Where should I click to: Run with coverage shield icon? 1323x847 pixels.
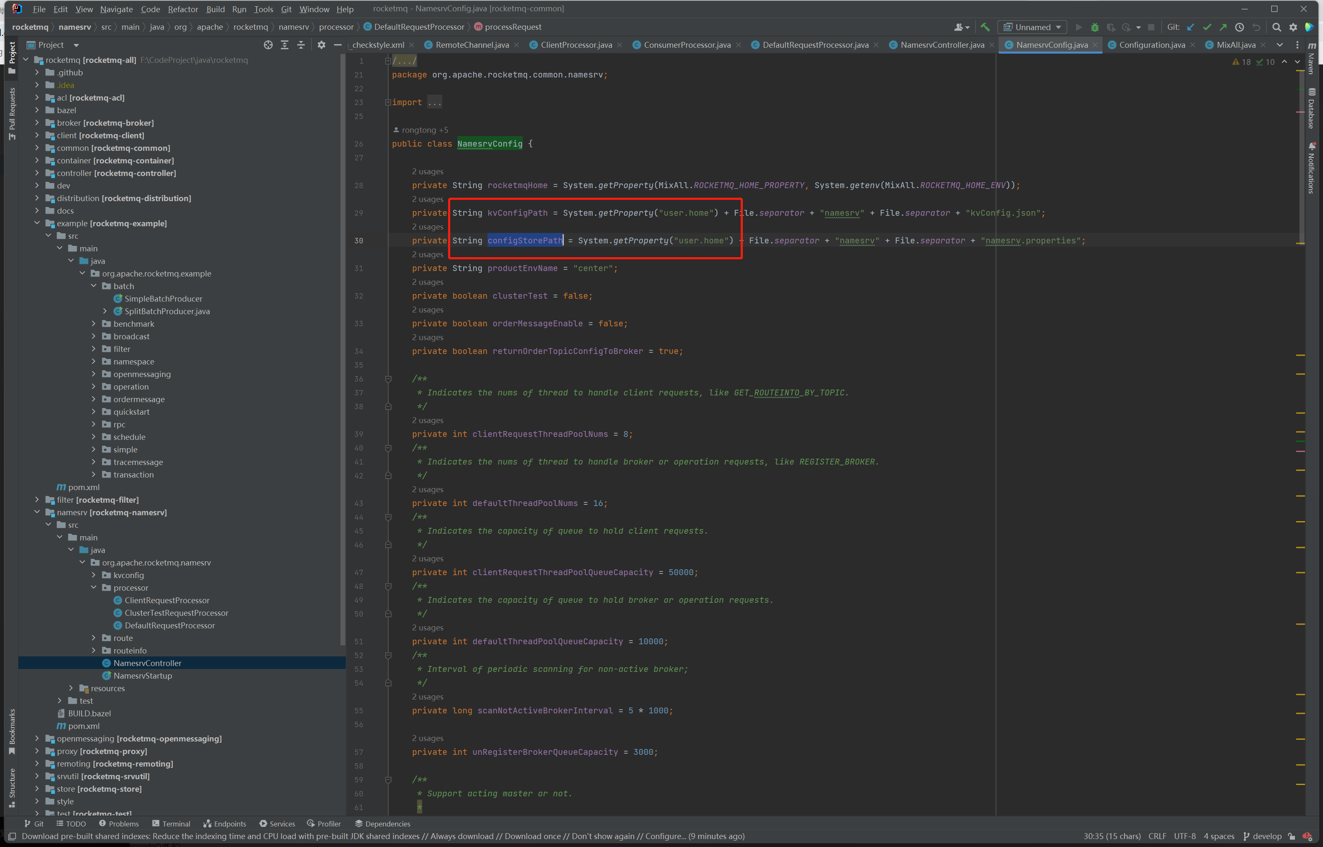pyautogui.click(x=1110, y=27)
